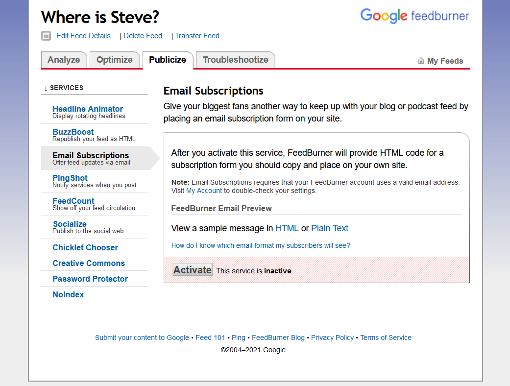Select BuzzBoost in the services sidebar

(73, 132)
